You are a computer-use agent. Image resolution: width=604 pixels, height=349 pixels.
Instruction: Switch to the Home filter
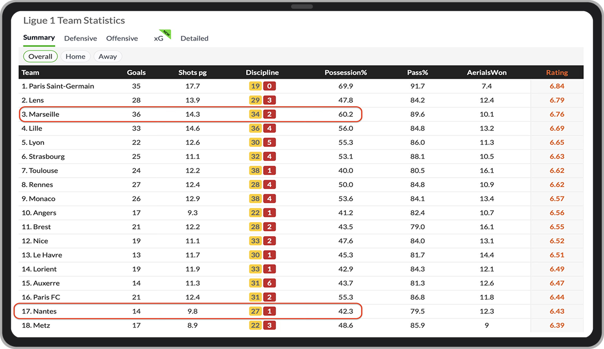(75, 56)
